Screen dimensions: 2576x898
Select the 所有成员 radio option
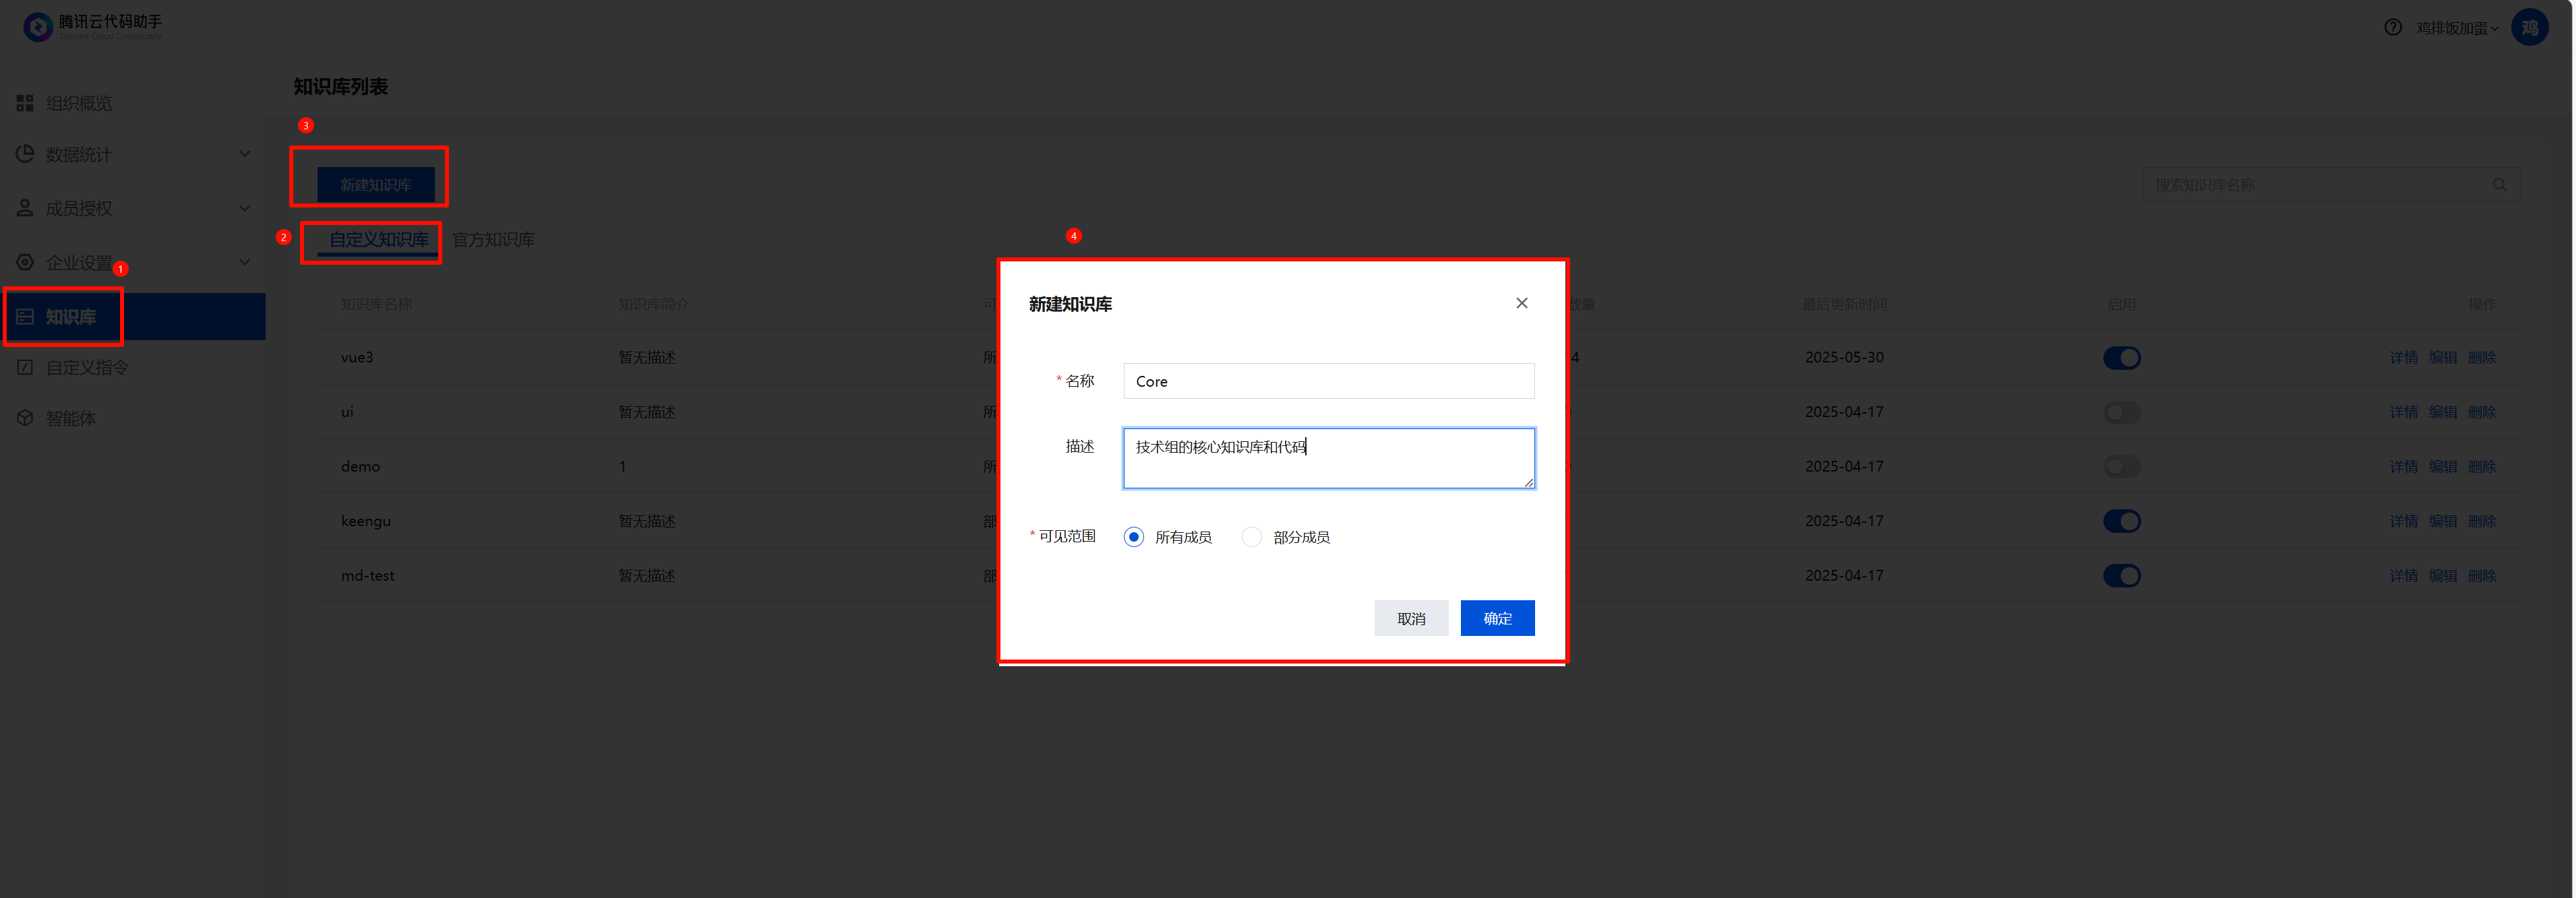[1133, 538]
